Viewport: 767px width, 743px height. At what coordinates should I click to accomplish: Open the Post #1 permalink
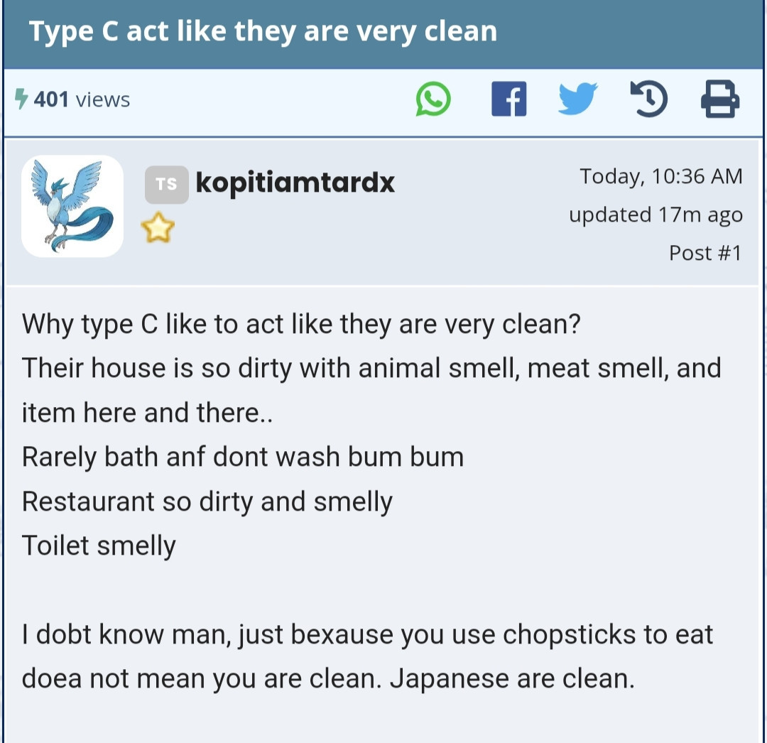(705, 252)
